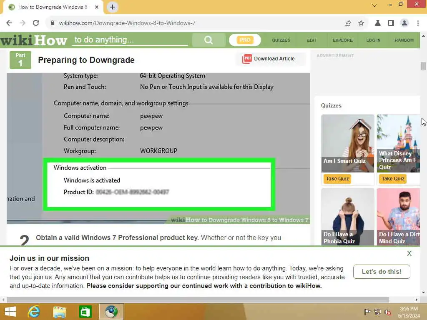427x320 pixels.
Task: Open the EXPLORE menu
Action: pos(343,40)
